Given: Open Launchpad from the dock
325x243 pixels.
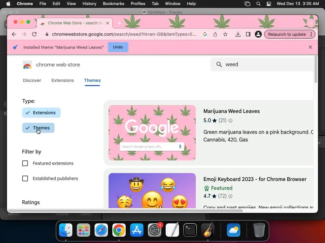Looking at the screenshot, I should [x=83, y=230].
